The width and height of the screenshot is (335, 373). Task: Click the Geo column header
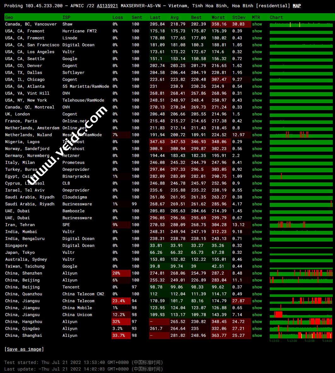point(9,17)
